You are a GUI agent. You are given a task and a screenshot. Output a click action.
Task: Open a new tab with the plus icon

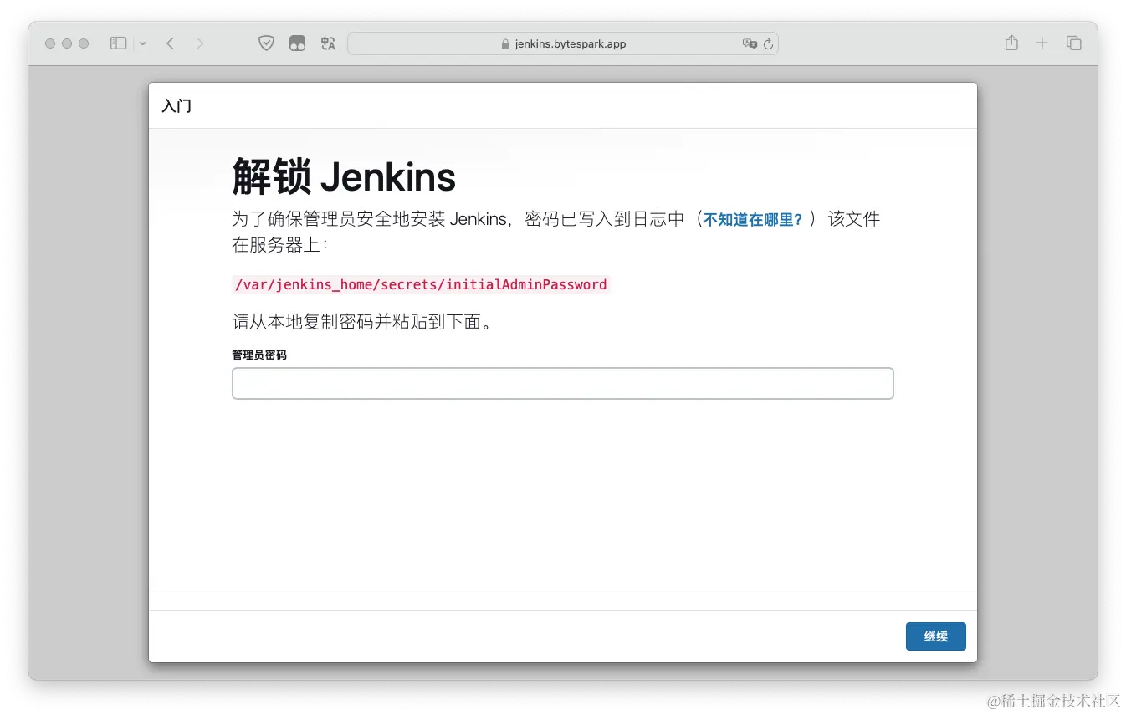click(x=1042, y=43)
